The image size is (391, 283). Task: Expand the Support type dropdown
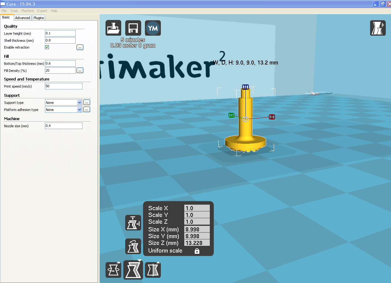[64, 103]
